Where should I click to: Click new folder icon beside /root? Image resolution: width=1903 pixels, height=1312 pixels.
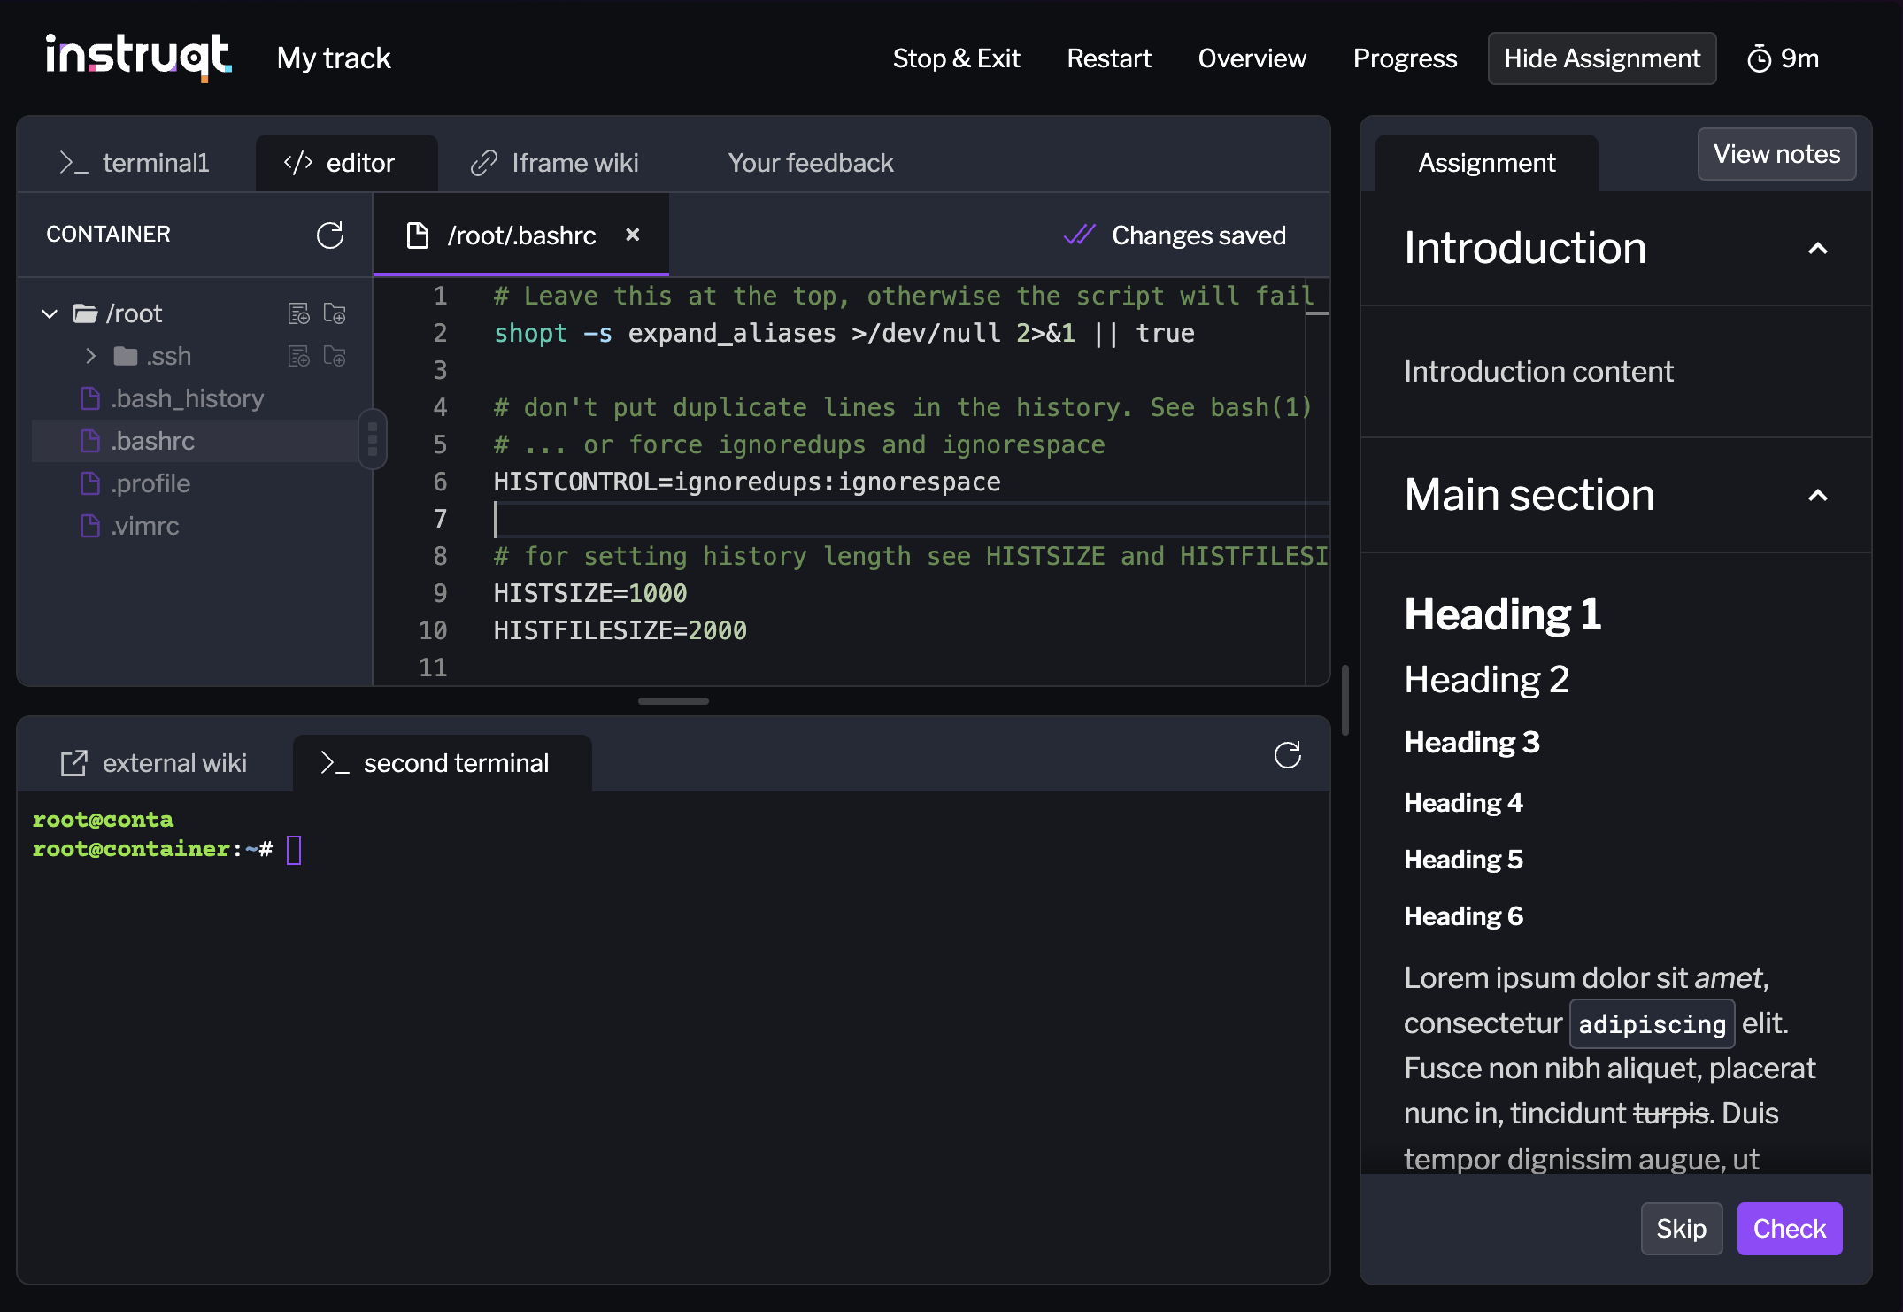pos(335,313)
